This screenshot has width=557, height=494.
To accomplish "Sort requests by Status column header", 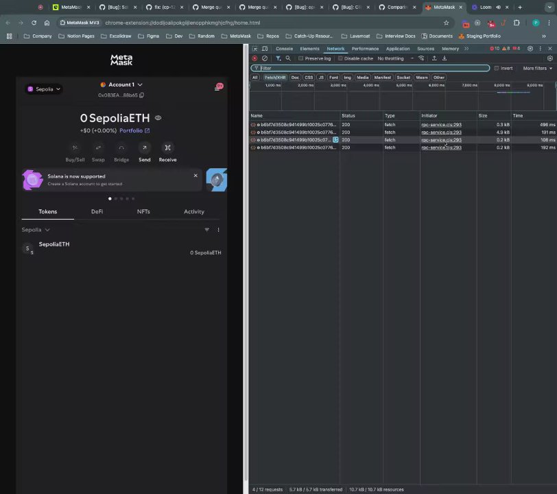I will pos(362,116).
